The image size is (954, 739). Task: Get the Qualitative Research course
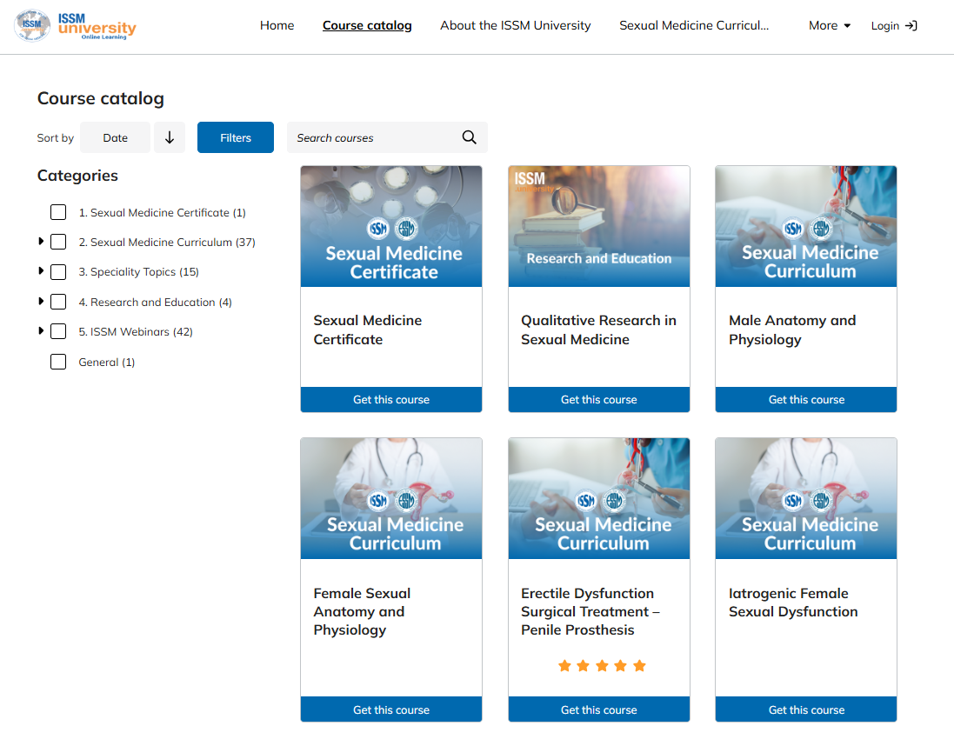point(599,400)
